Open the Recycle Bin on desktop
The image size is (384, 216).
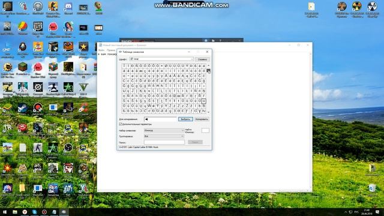pyautogui.click(x=372, y=188)
